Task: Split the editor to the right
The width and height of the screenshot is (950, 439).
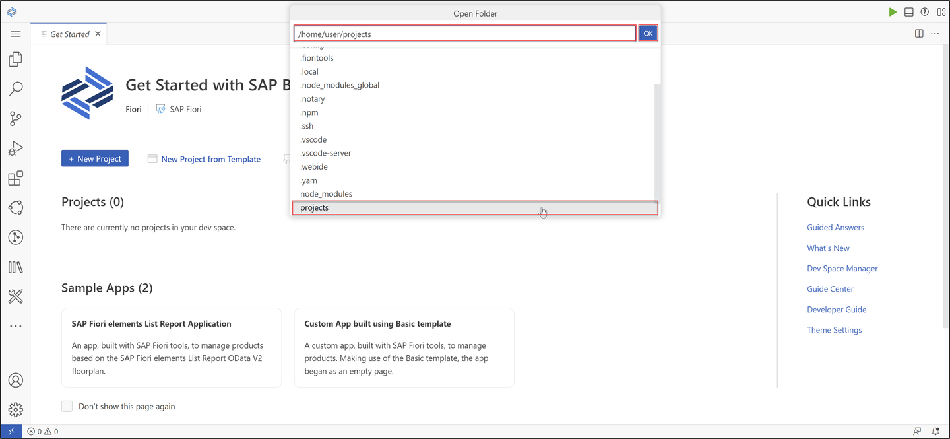Action: [919, 34]
